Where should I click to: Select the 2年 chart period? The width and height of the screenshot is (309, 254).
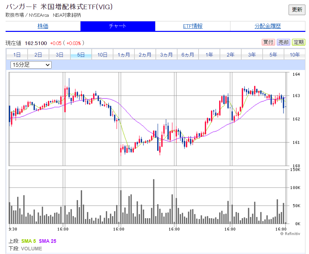pos(230,55)
